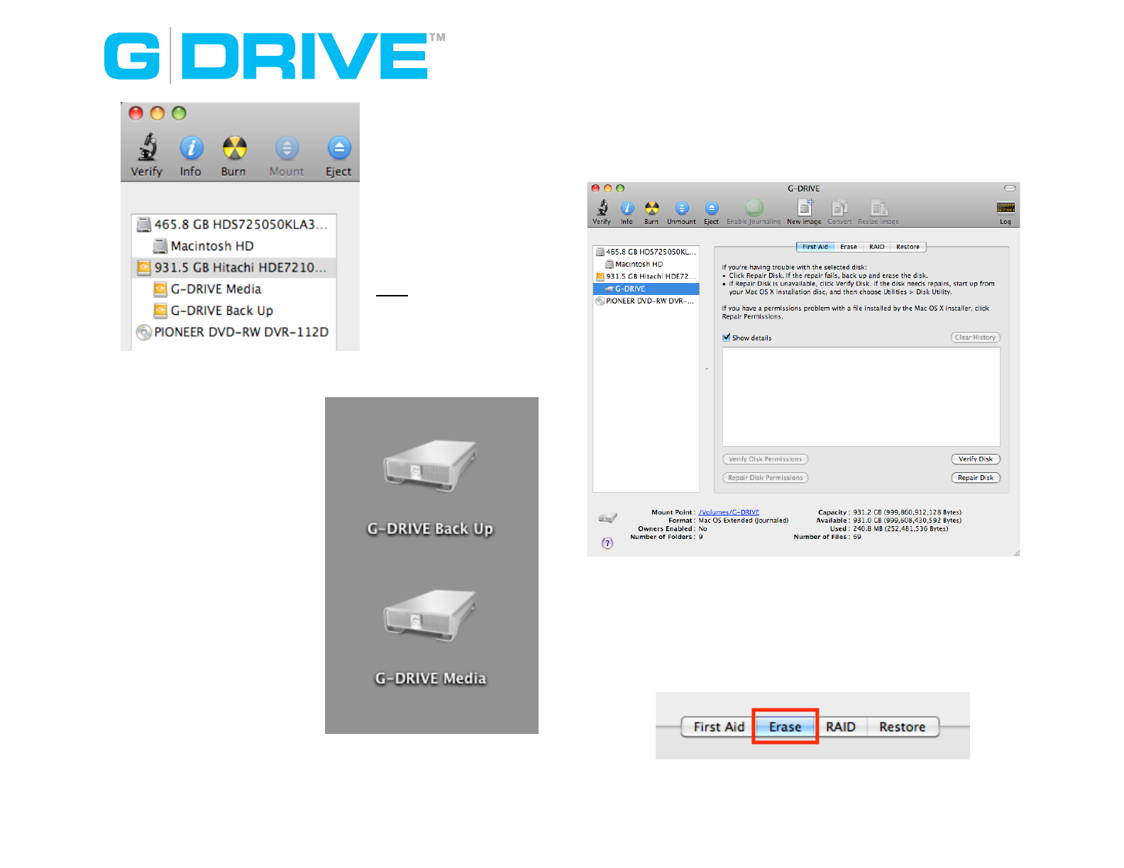1124x868 pixels.
Task: Click the Clear History button
Action: [975, 338]
